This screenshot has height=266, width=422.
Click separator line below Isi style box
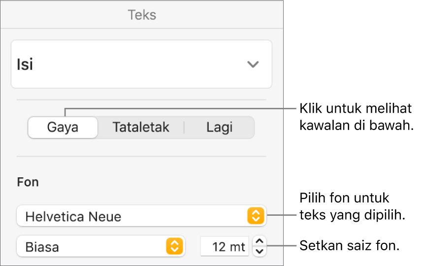[x=142, y=100]
